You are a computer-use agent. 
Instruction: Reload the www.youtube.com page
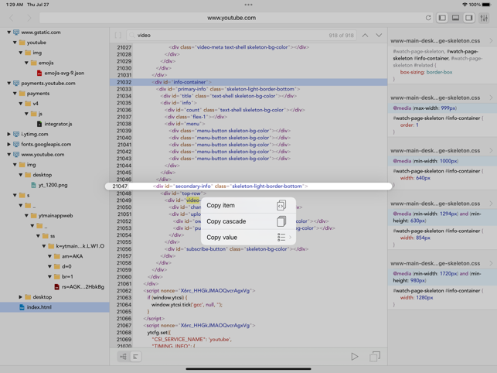tap(428, 18)
